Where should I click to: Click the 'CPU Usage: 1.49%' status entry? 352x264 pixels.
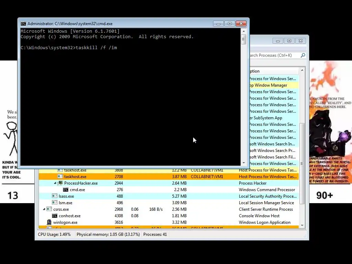pos(54,234)
